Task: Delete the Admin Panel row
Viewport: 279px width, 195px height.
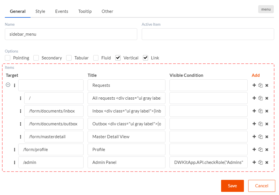Action: tap(267, 162)
